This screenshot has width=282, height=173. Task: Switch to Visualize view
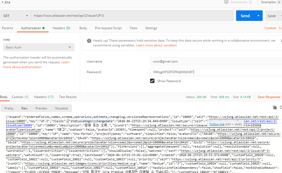62,108
